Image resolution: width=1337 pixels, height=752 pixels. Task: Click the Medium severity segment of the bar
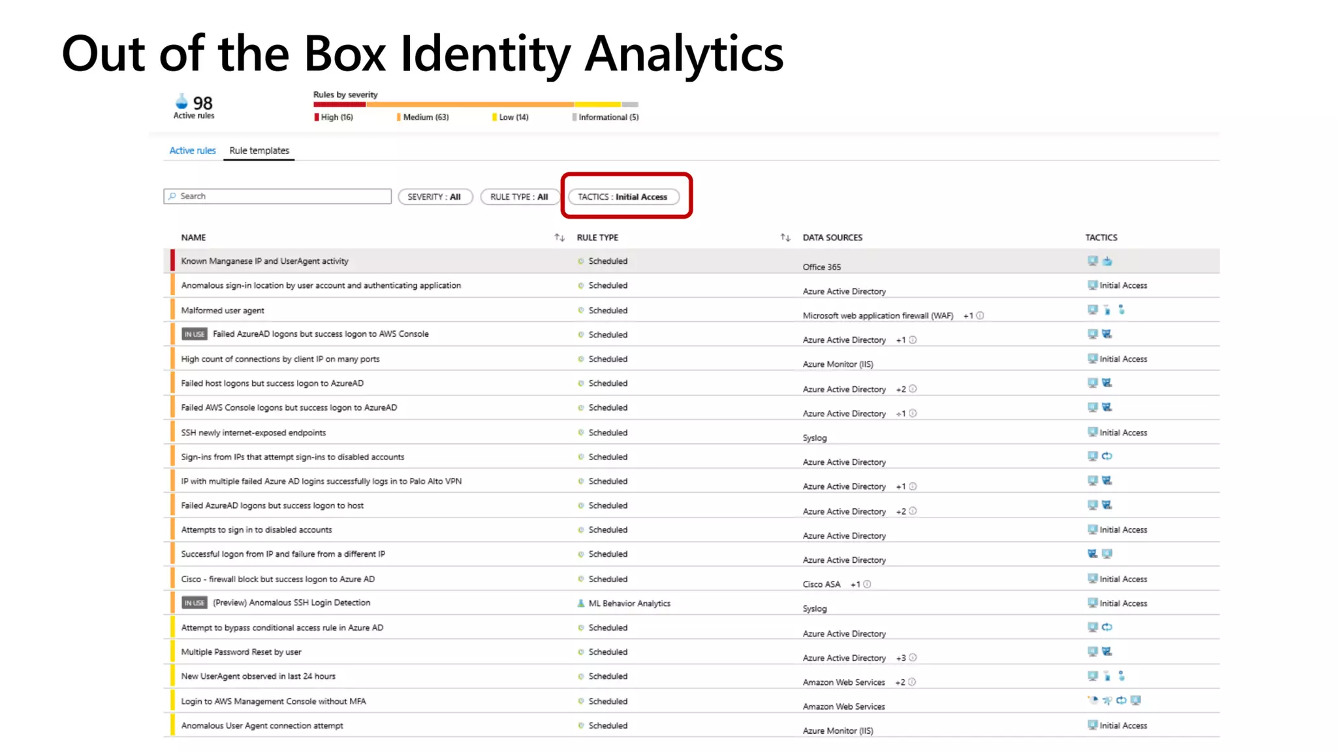pyautogui.click(x=470, y=104)
